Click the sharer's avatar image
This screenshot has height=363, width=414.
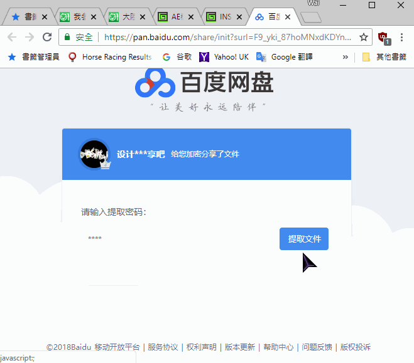point(94,154)
